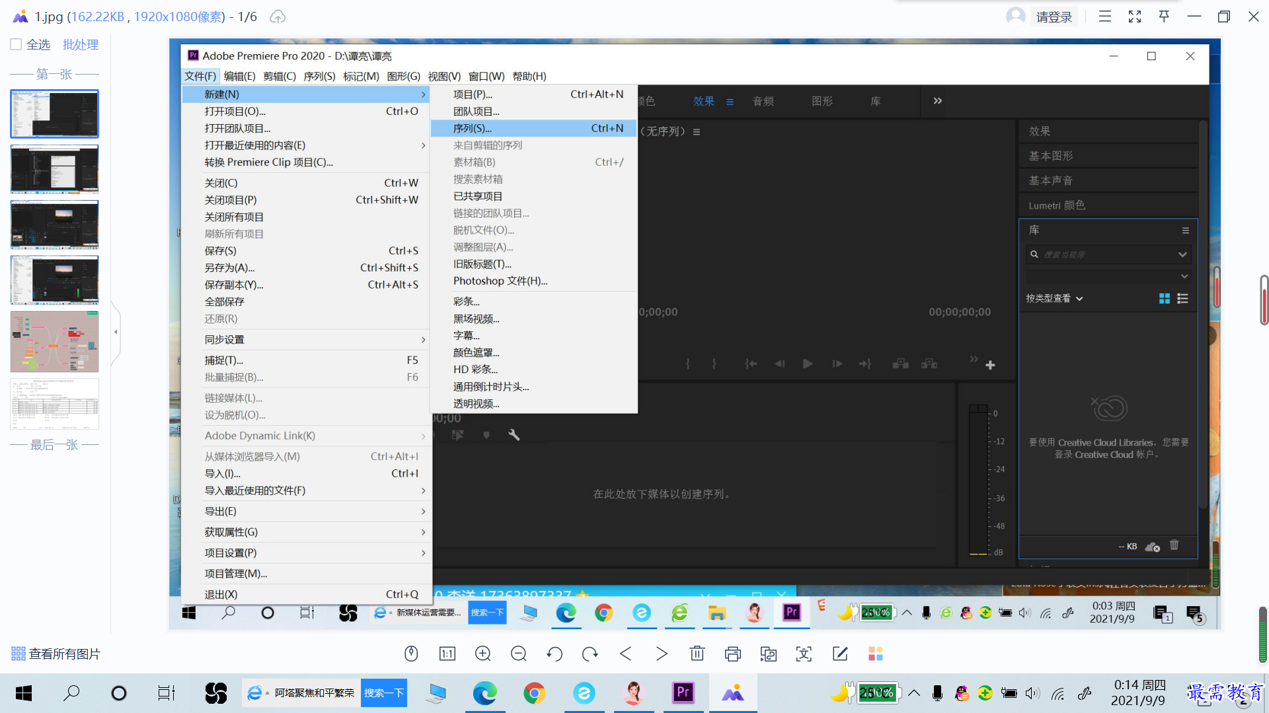This screenshot has height=713, width=1269.
Task: Go to next image arrow
Action: (x=662, y=654)
